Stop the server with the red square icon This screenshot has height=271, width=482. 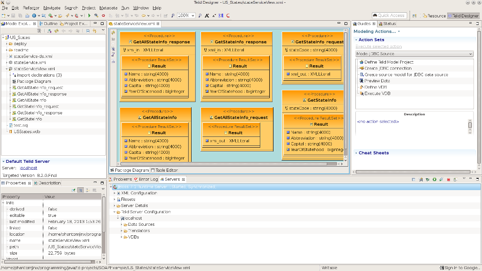click(449, 180)
